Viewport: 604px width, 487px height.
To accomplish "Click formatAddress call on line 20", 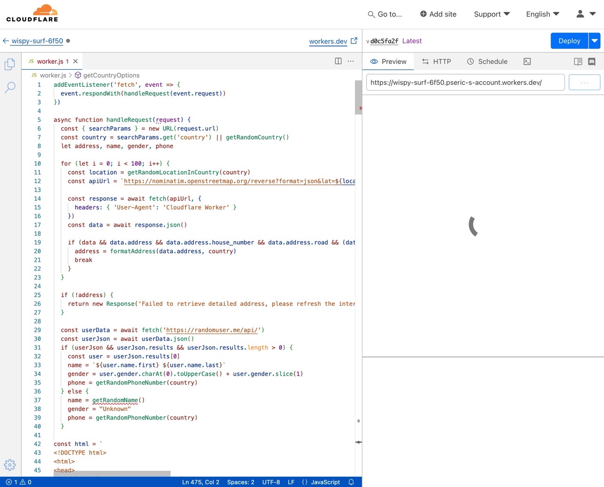I will 133,252.
